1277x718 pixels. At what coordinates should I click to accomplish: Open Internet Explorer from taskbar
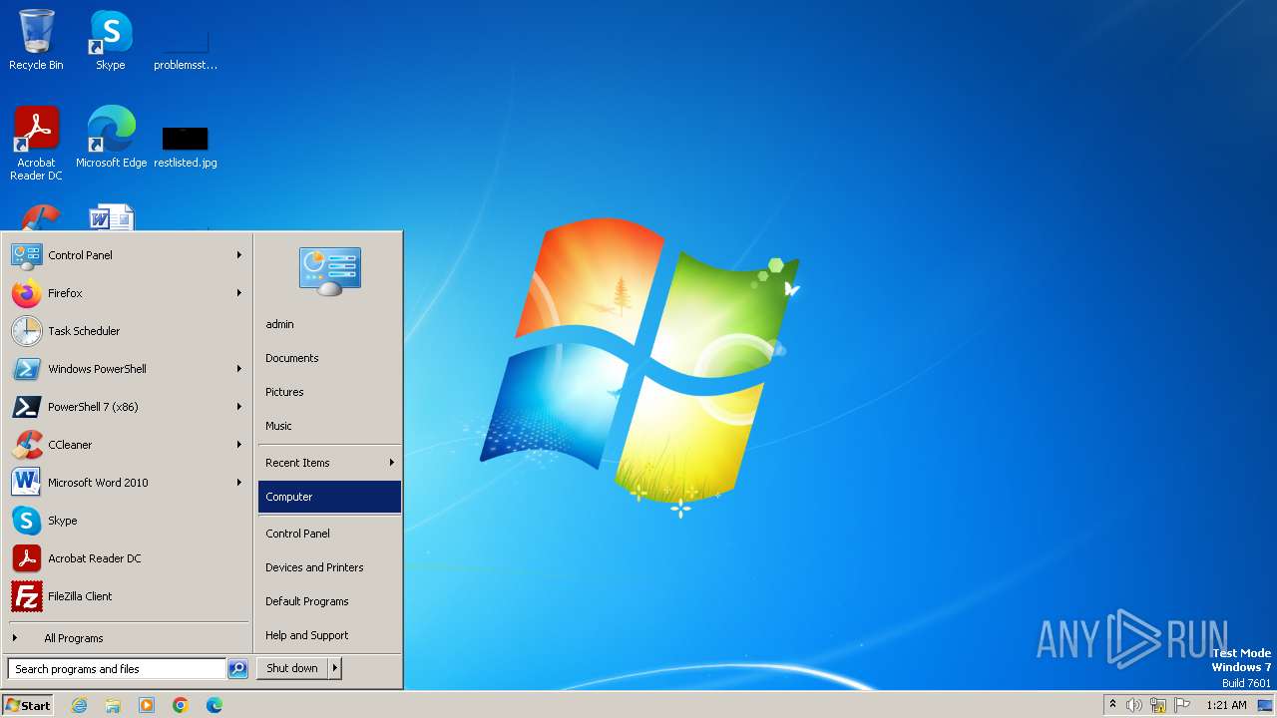pyautogui.click(x=79, y=705)
